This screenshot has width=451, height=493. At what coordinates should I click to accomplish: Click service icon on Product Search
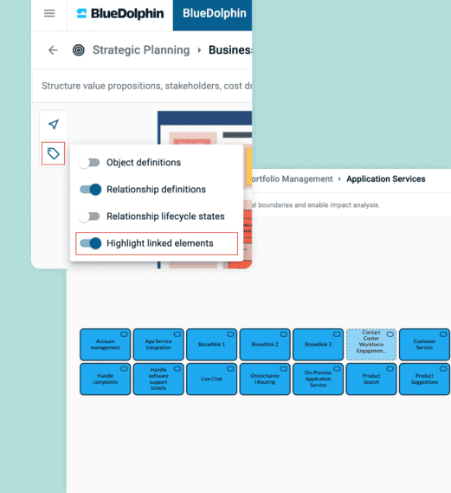pos(390,369)
